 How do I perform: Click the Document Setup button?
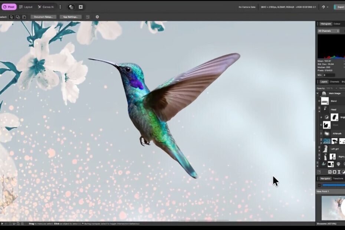coord(43,17)
